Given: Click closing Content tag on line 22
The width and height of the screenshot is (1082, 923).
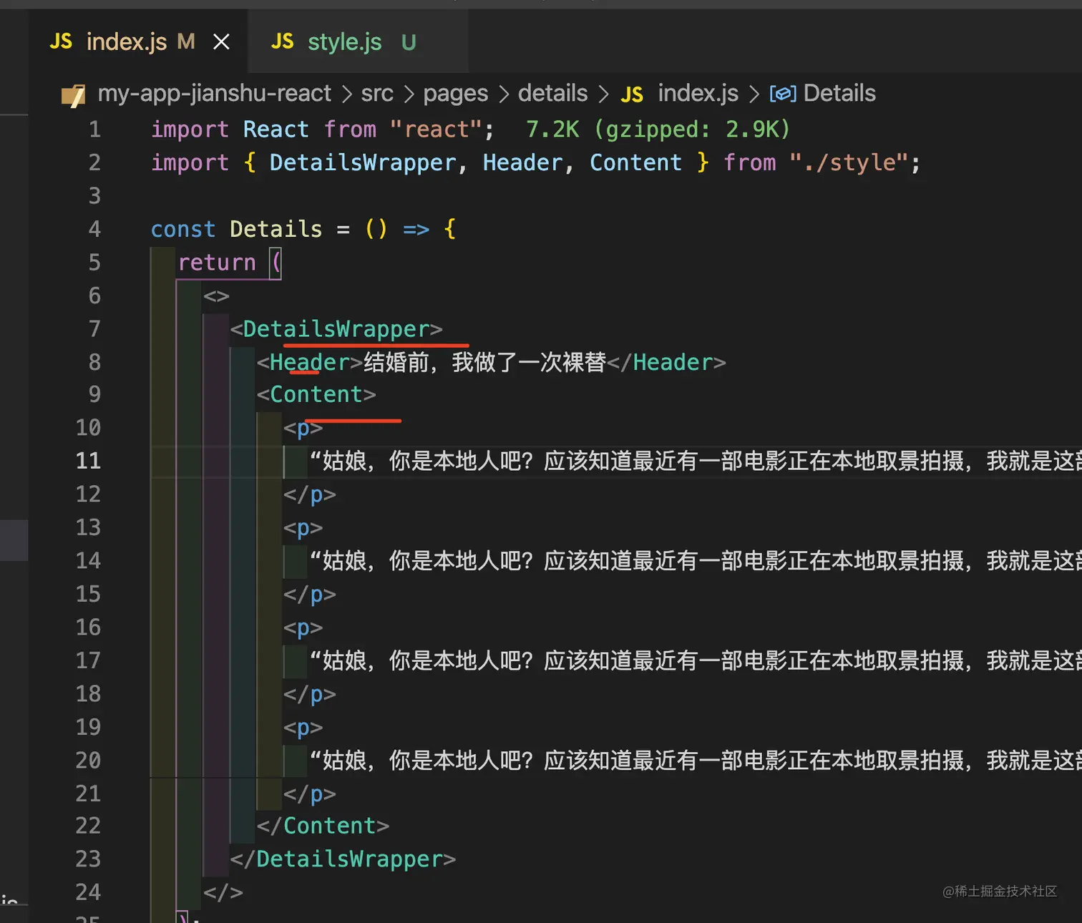Looking at the screenshot, I should click(323, 826).
